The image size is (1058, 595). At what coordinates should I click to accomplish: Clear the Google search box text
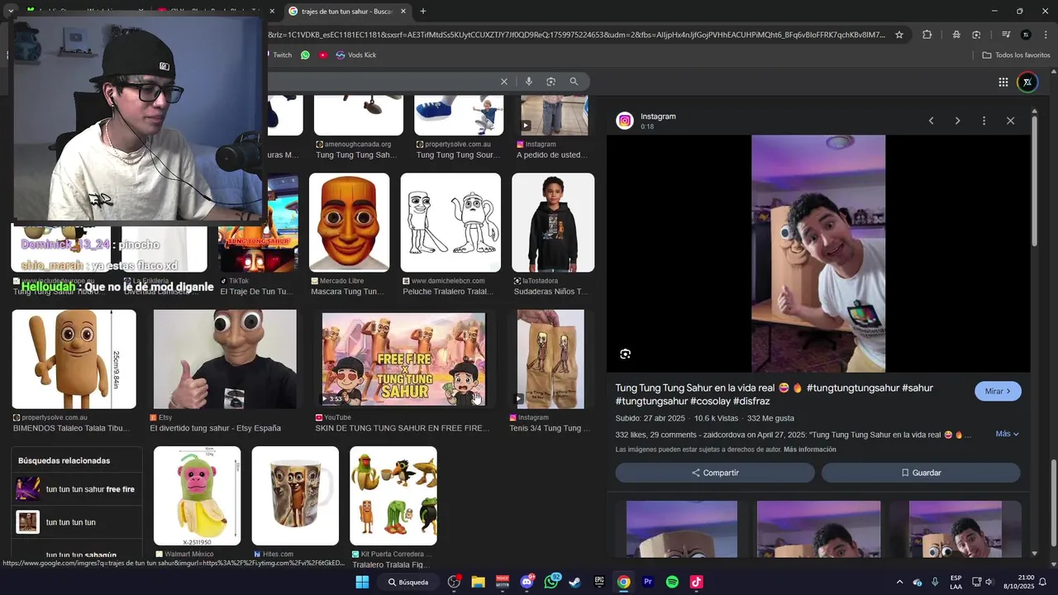(x=504, y=82)
